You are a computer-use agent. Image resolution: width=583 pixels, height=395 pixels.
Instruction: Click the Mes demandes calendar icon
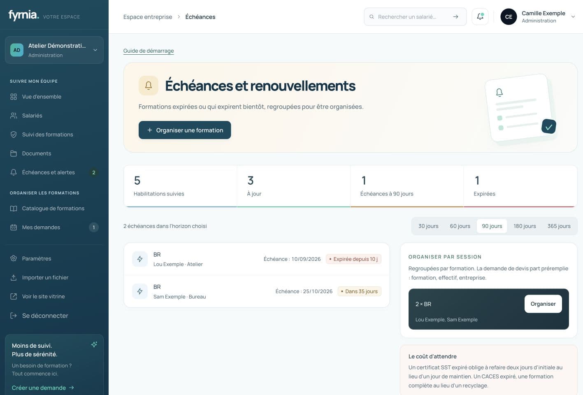(14, 228)
